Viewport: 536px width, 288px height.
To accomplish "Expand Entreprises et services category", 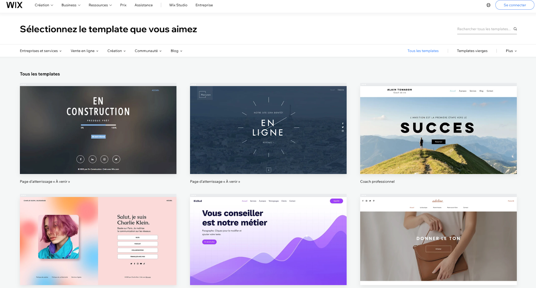I will click(x=41, y=51).
